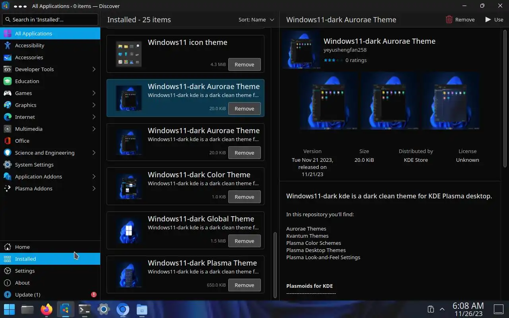Image resolution: width=509 pixels, height=318 pixels.
Task: Select the Windows11-dark Plasma Theme entry
Action: click(185, 274)
